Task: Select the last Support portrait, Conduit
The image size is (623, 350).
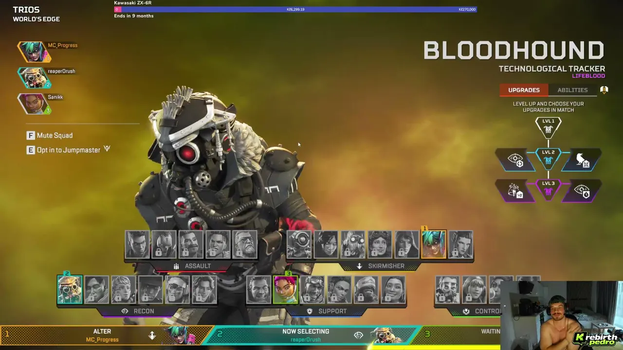Action: [393, 290]
